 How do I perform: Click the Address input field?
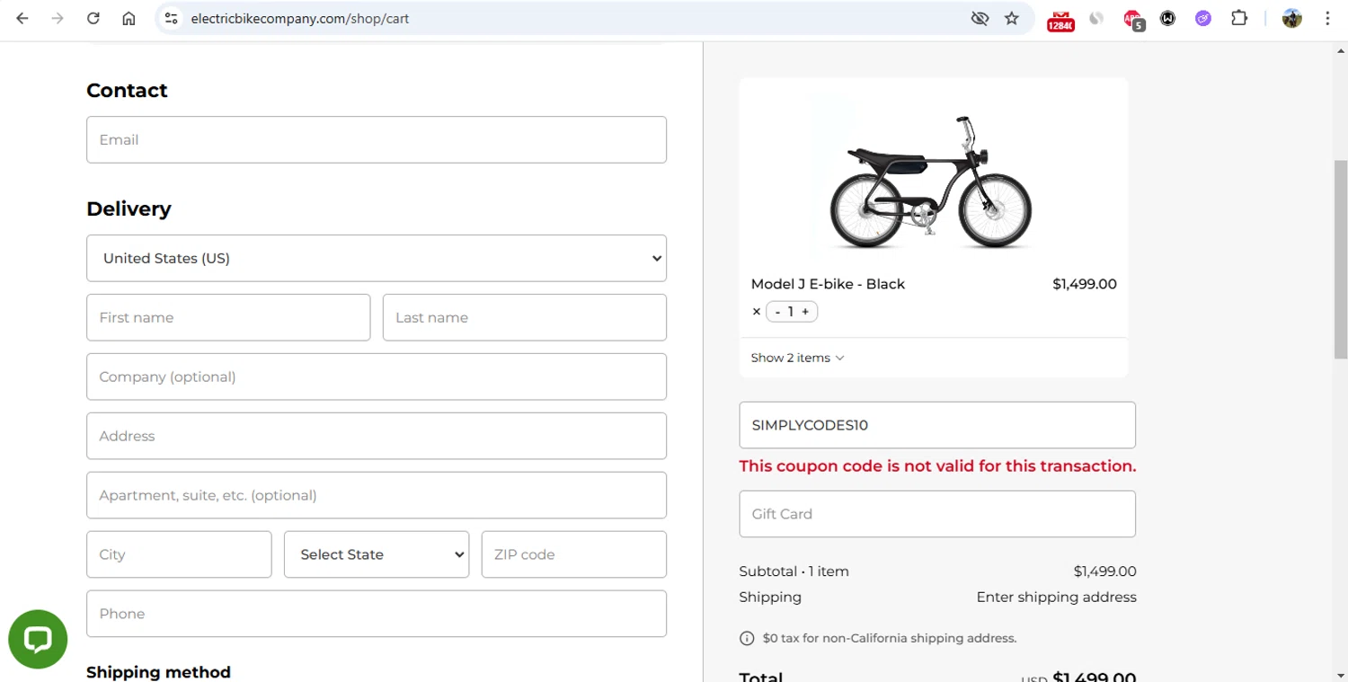tap(377, 436)
